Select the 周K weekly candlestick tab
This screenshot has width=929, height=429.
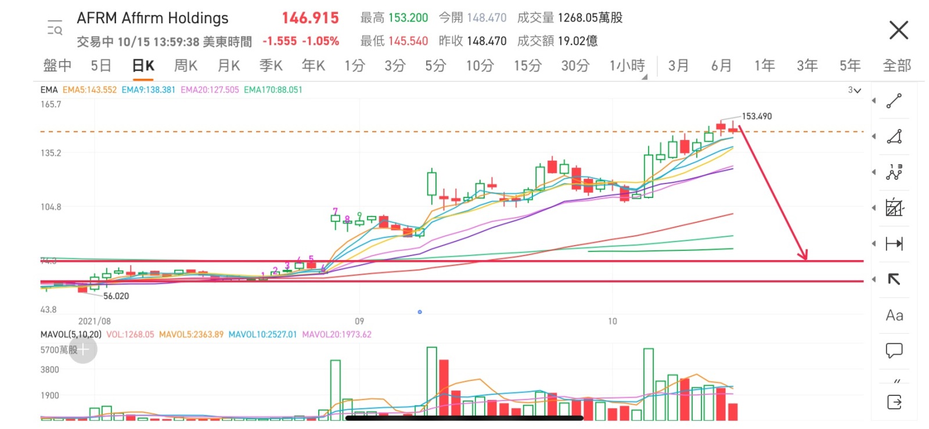tap(186, 66)
